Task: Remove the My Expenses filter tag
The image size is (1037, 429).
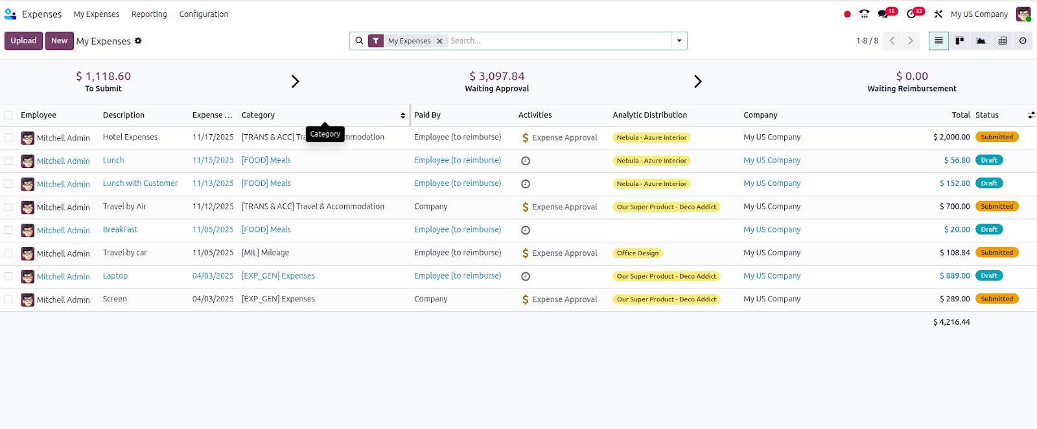Action: (439, 41)
